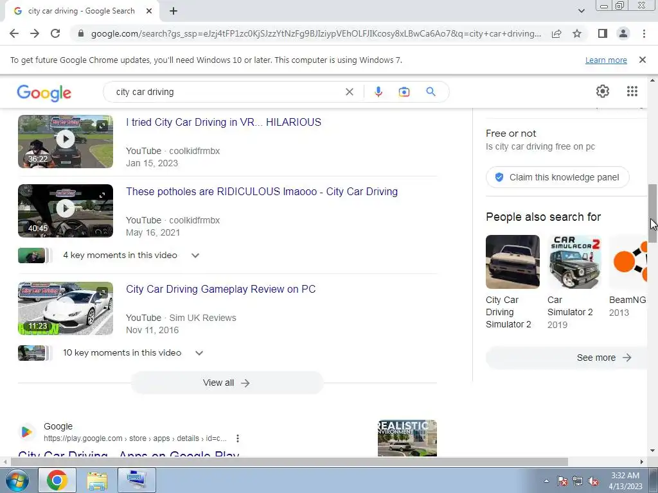
Task: Click the vertical scrollbar thumb
Action: 652,213
